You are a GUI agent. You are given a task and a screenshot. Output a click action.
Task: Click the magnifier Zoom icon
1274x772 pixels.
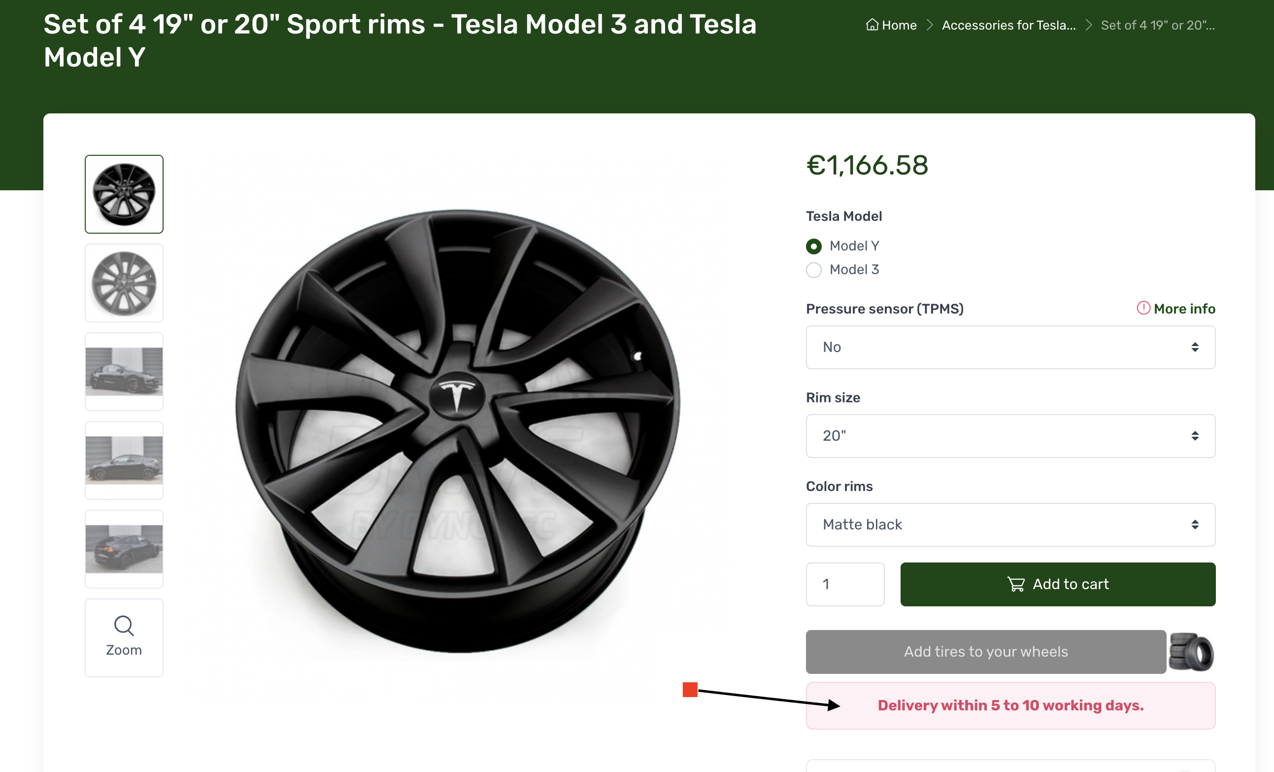pyautogui.click(x=124, y=626)
